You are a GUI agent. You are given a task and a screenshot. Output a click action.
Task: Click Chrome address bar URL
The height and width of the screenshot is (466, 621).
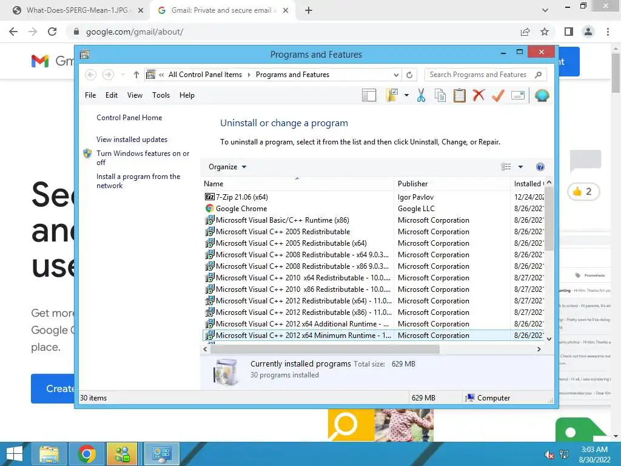coord(135,32)
